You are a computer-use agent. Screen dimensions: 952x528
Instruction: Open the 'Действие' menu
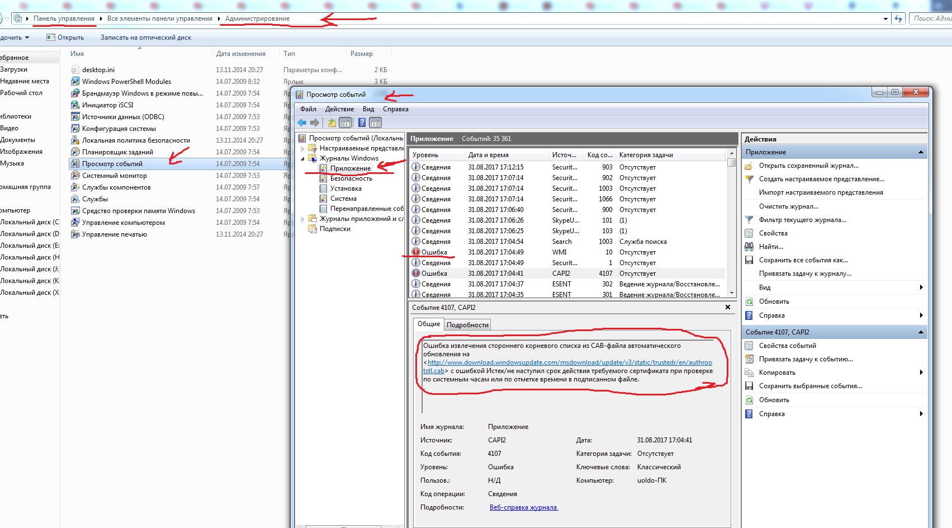pyautogui.click(x=339, y=109)
